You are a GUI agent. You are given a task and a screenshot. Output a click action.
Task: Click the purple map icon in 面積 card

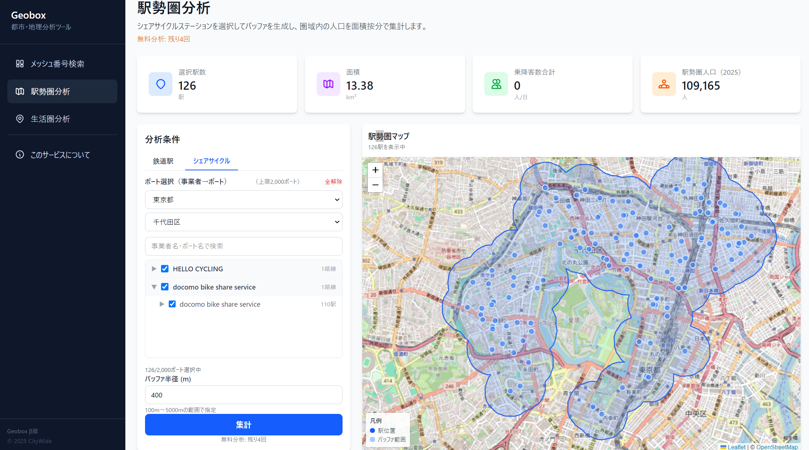(x=328, y=84)
